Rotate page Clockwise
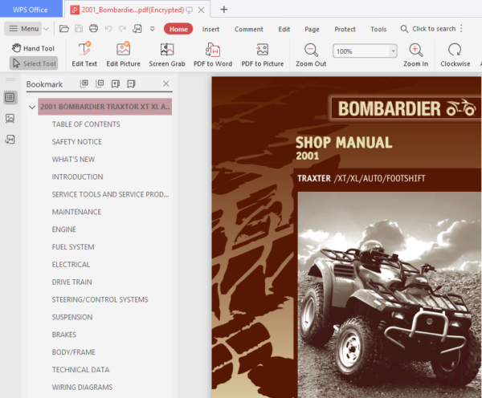Image resolution: width=482 pixels, height=398 pixels. point(455,55)
